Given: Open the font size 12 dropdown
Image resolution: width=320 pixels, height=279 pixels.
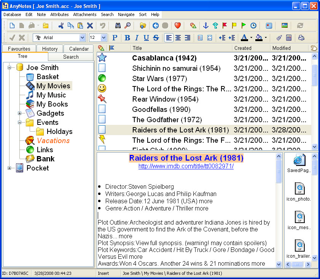Looking at the screenshot, I should pos(103,38).
